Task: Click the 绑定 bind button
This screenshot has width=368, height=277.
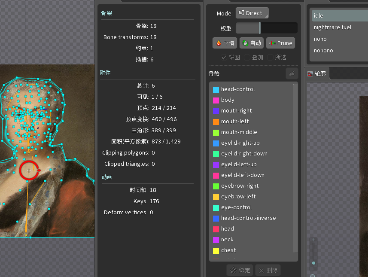Action: pos(240,271)
